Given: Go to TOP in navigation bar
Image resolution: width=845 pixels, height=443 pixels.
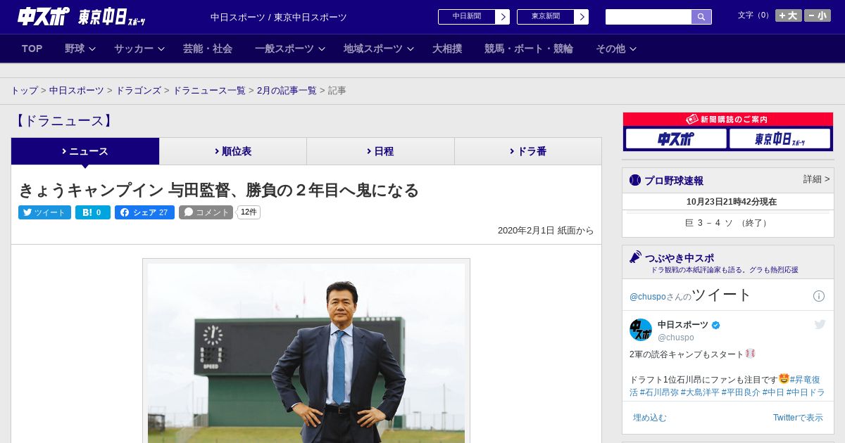Looking at the screenshot, I should [x=32, y=49].
